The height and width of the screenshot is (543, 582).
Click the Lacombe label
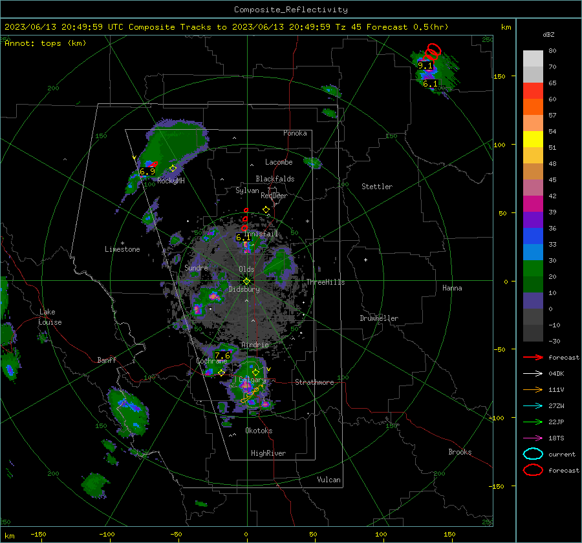279,162
